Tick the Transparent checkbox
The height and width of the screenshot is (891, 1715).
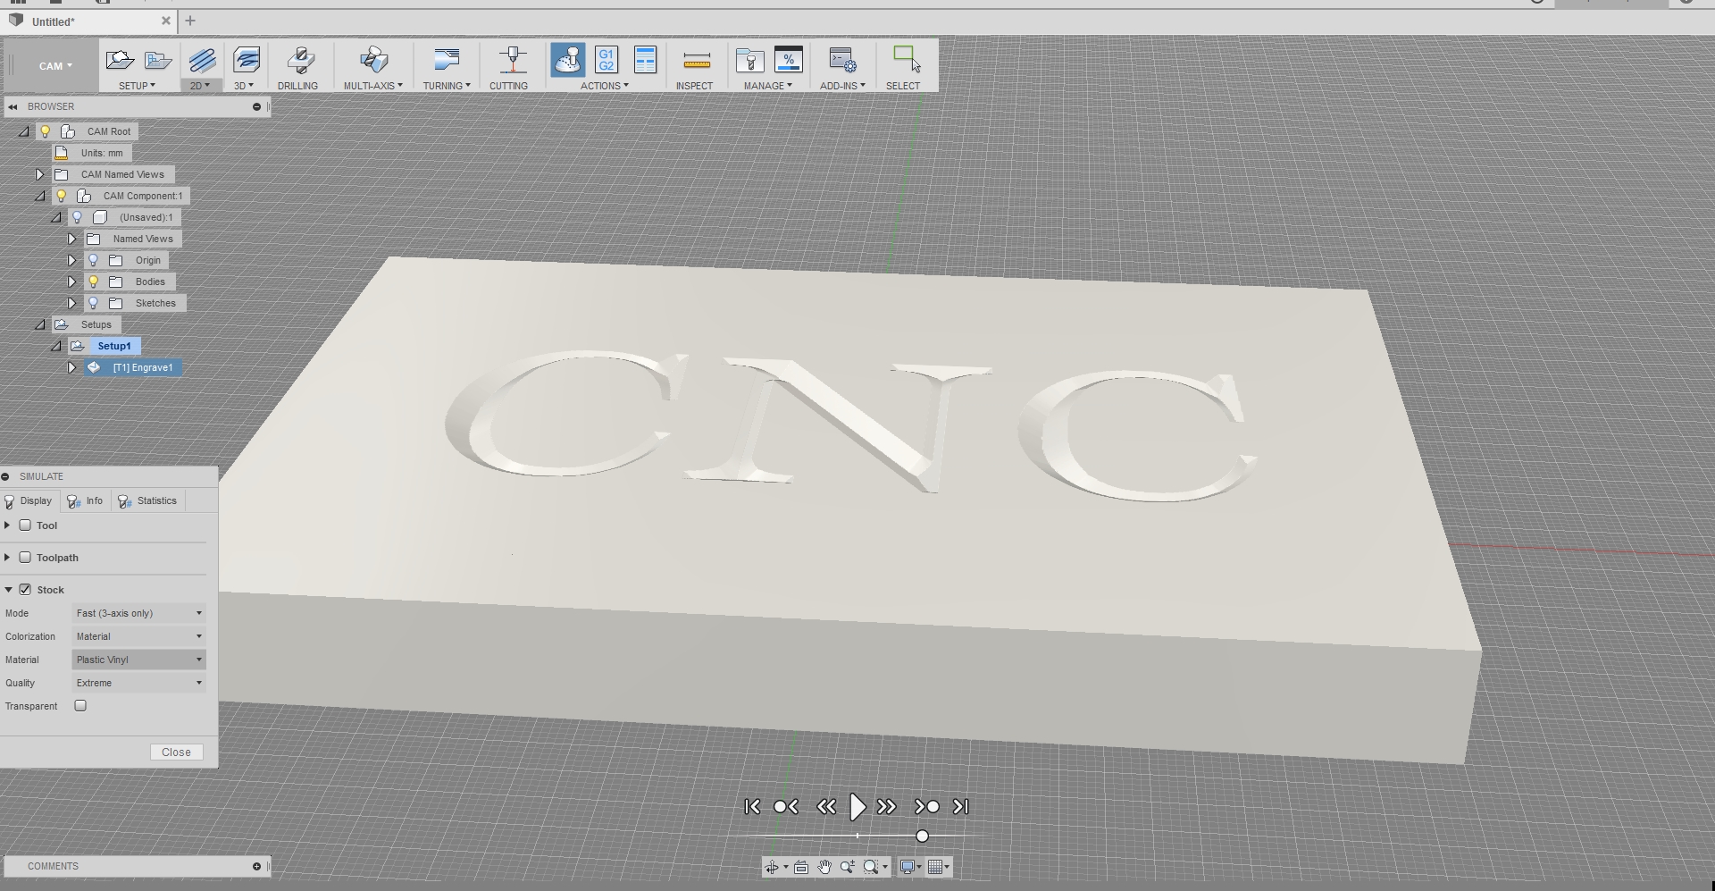pos(80,706)
